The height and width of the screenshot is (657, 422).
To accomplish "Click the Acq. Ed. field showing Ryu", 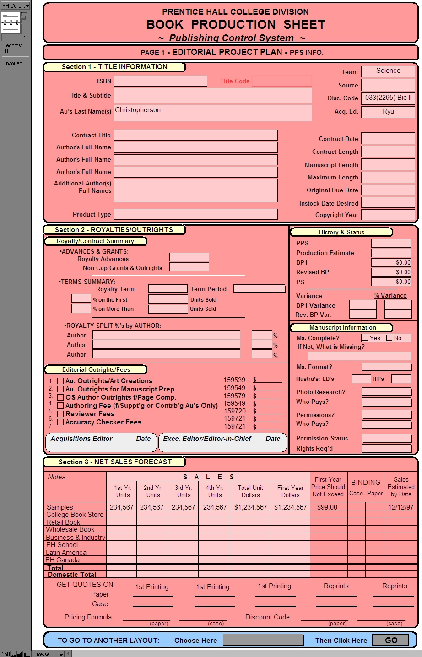I will 388,112.
